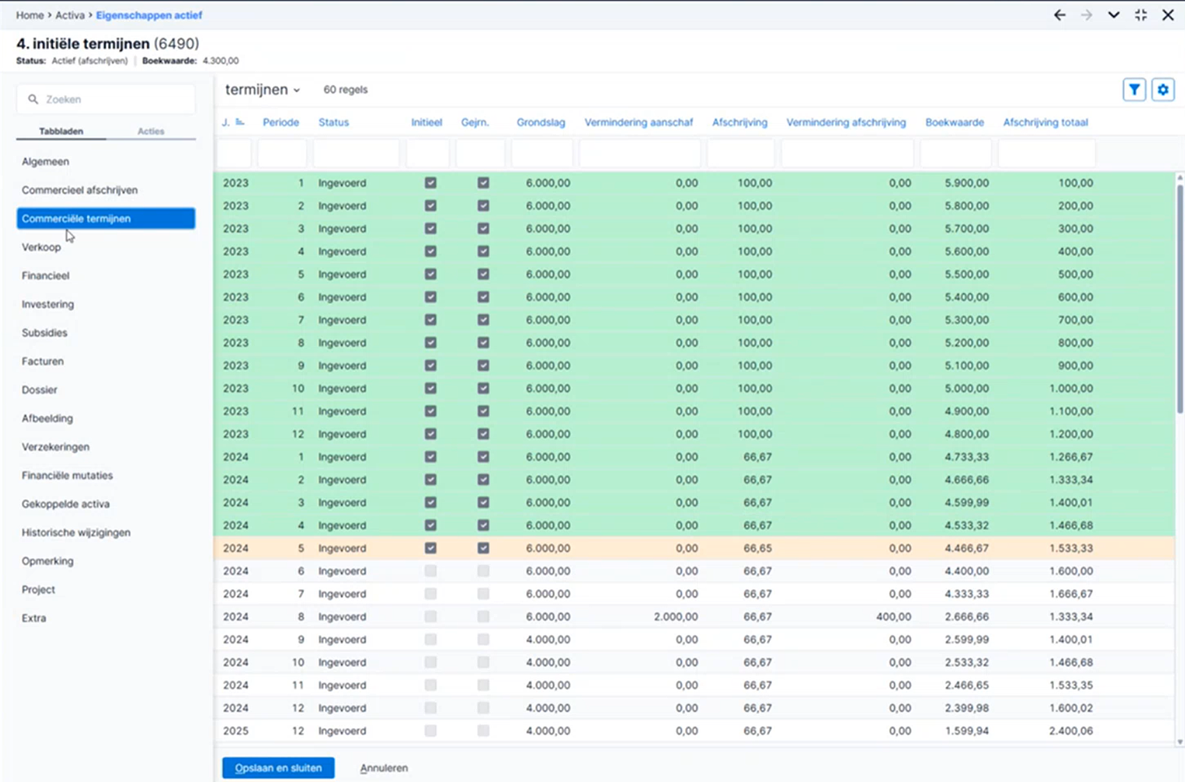The image size is (1185, 782).
Task: Click the collapse window arrows icon
Action: point(1140,15)
